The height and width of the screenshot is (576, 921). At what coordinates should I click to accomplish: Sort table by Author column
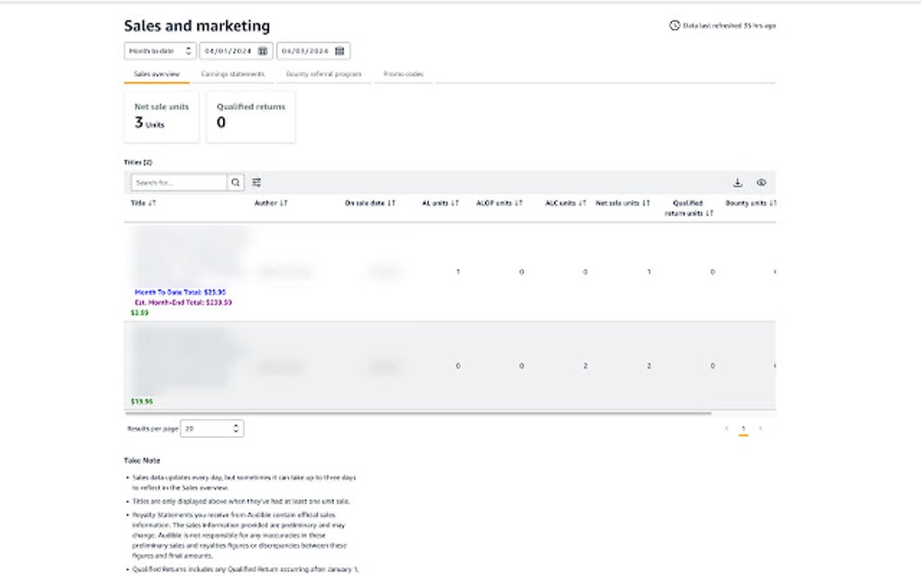[x=271, y=203]
